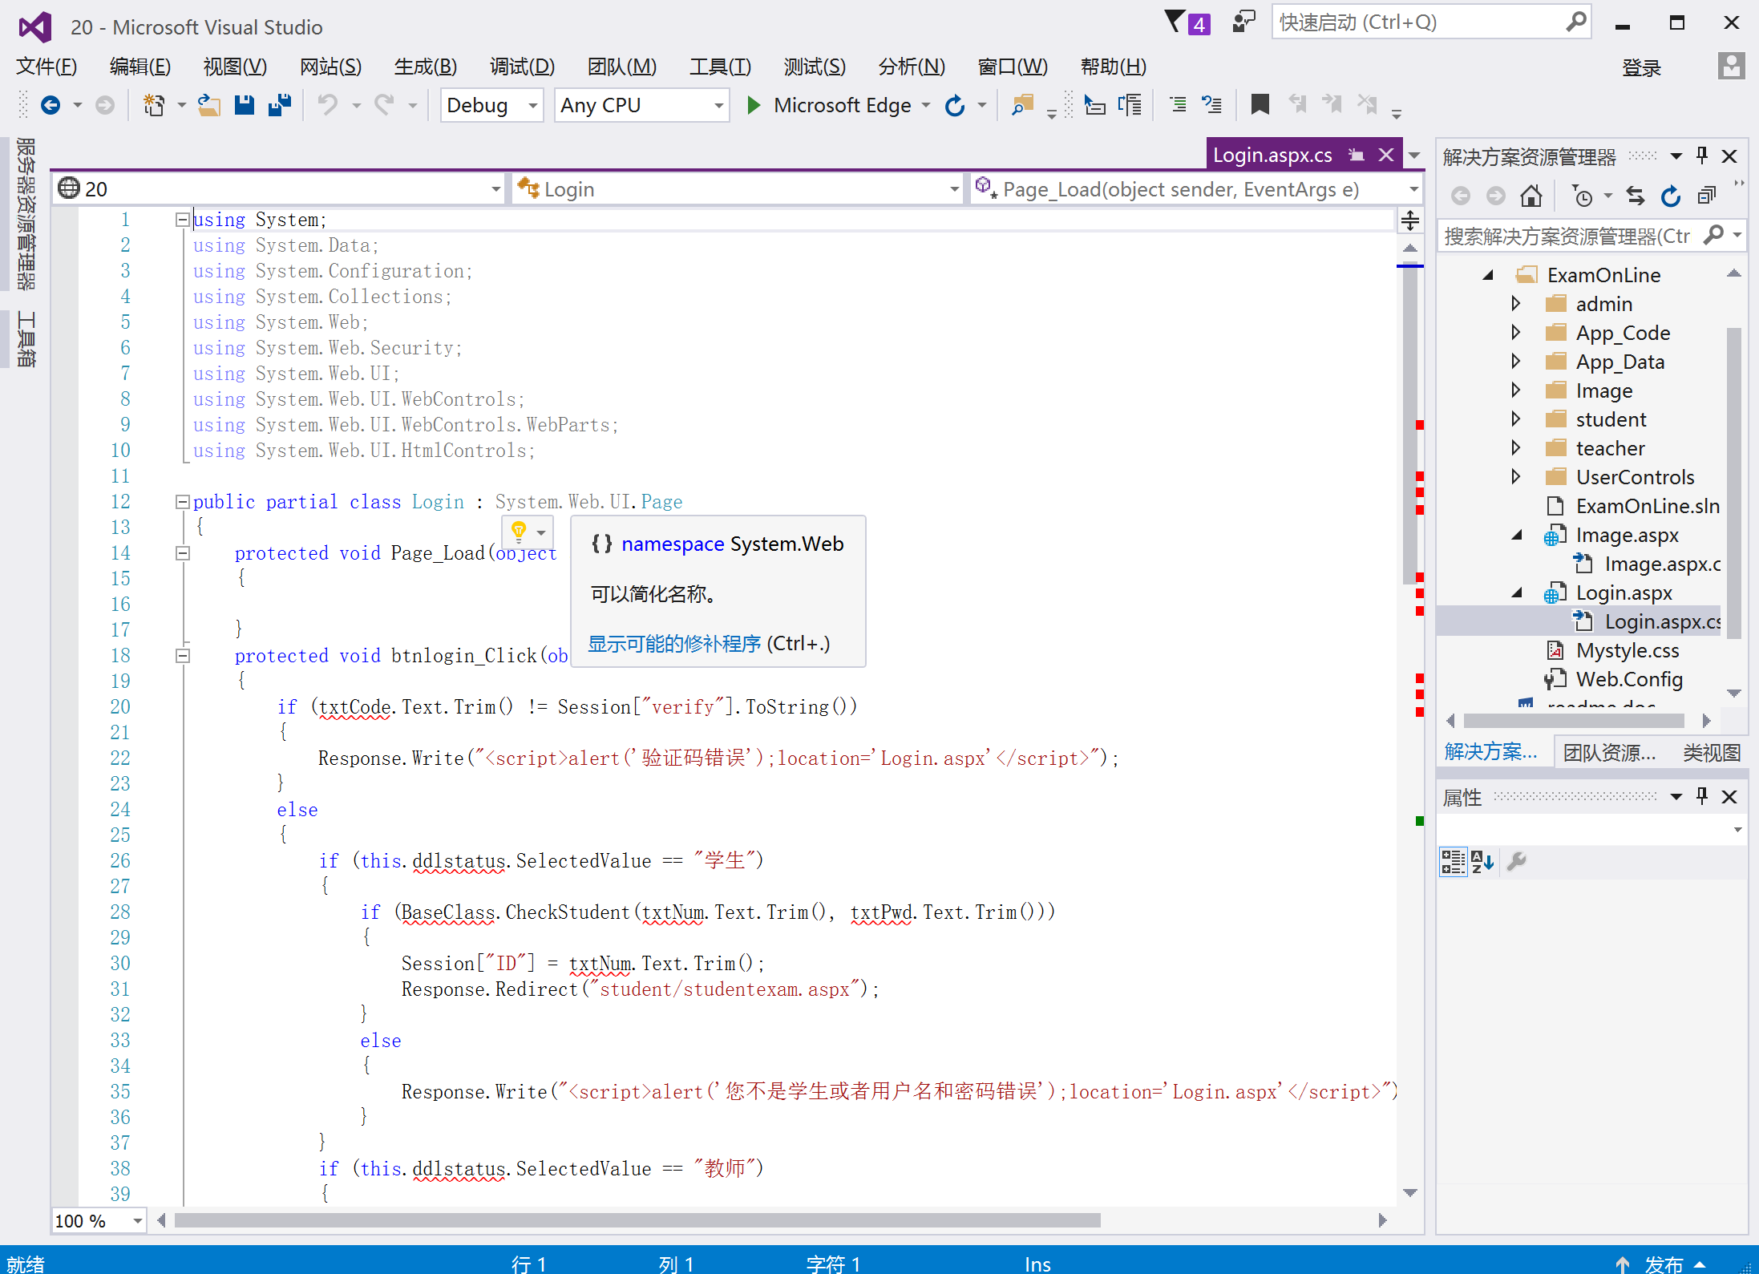
Task: Refresh the Solution Explorer tree
Action: click(1670, 196)
